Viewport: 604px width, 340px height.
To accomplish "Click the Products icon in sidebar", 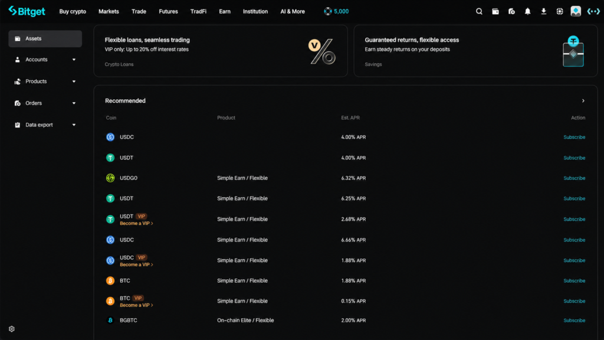I will point(17,81).
